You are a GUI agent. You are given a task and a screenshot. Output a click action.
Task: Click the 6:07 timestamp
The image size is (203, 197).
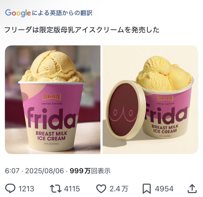click(12, 171)
